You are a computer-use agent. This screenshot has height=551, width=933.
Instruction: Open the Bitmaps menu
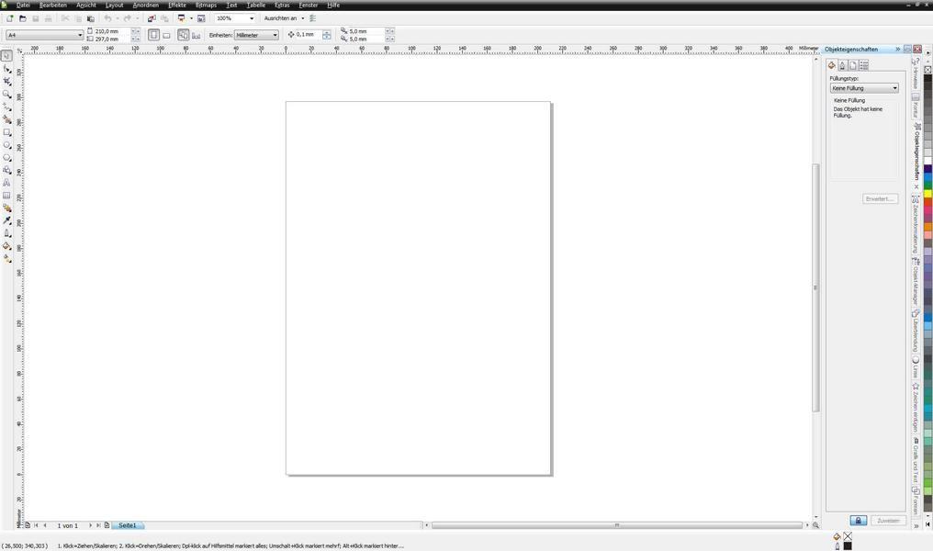[x=206, y=5]
